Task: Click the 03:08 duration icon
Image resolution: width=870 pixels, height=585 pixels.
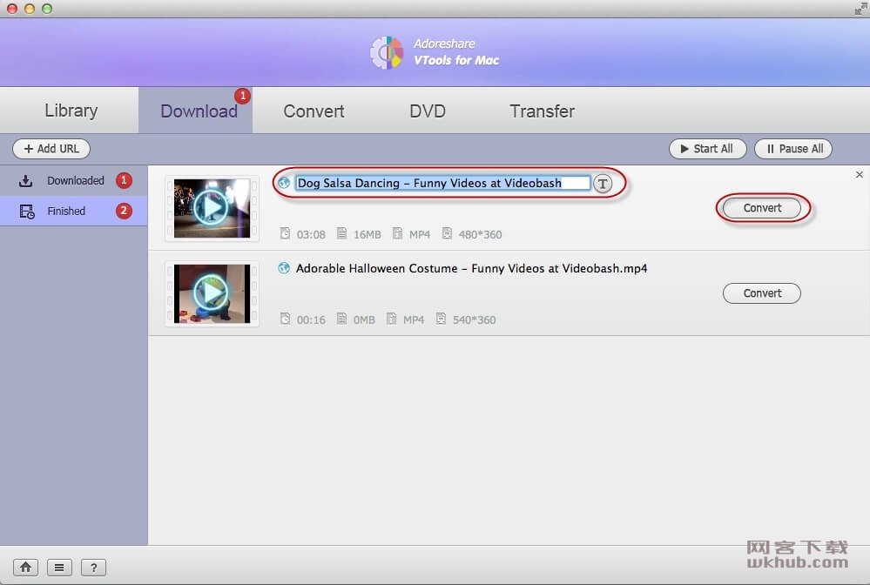Action: [x=285, y=233]
